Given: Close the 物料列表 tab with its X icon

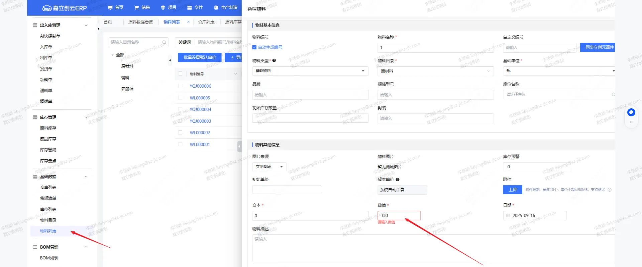Looking at the screenshot, I should 188,22.
